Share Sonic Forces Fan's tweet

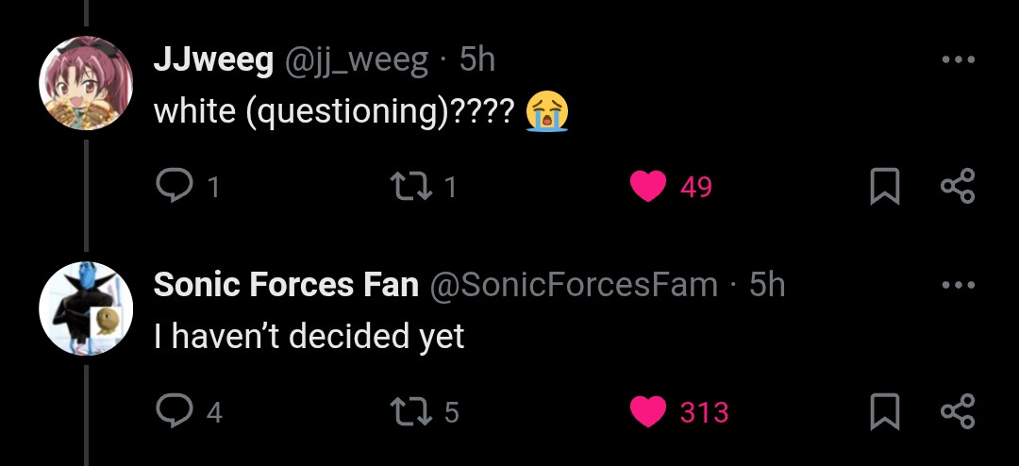pyautogui.click(x=958, y=412)
